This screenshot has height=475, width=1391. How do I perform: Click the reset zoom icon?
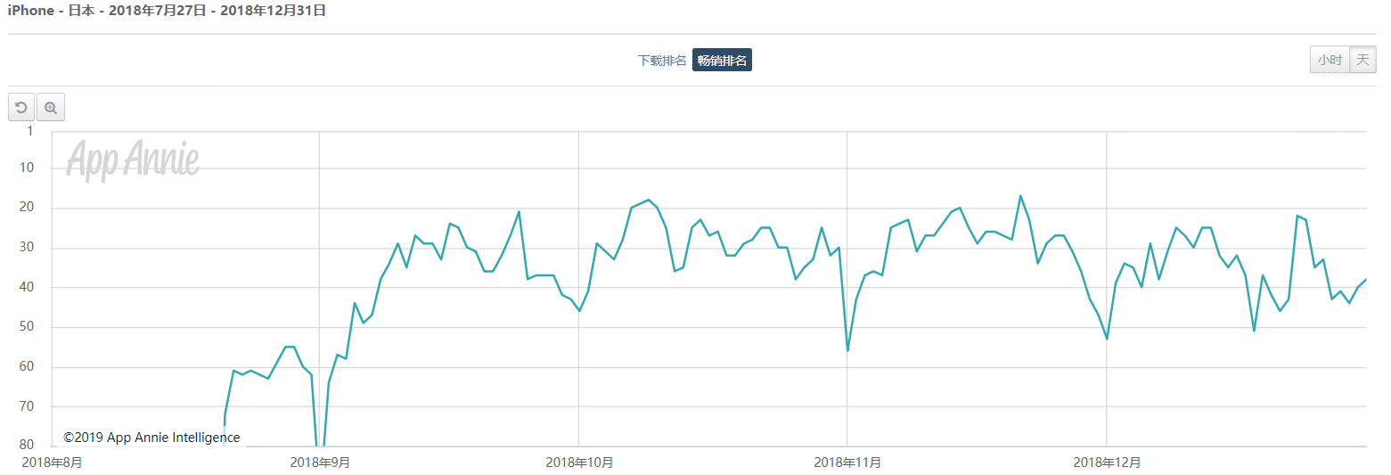pos(21,108)
